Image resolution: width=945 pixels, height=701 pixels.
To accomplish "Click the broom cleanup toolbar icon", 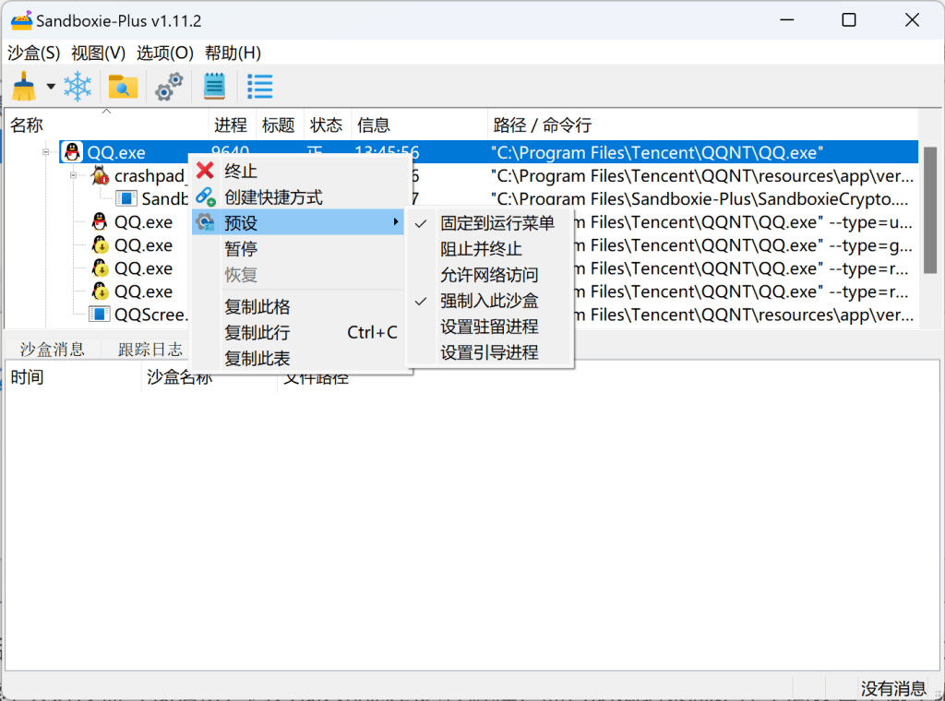I will coord(24,88).
